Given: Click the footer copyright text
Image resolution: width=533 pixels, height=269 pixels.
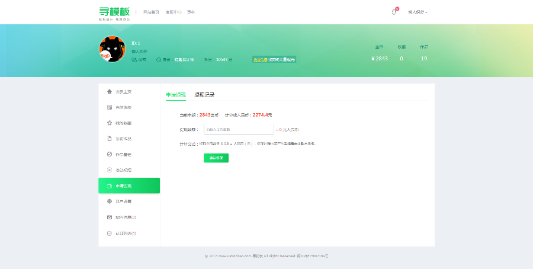Looking at the screenshot, I should [266, 256].
